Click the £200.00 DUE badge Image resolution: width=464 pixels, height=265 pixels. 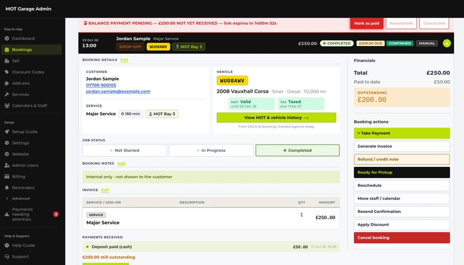370,43
